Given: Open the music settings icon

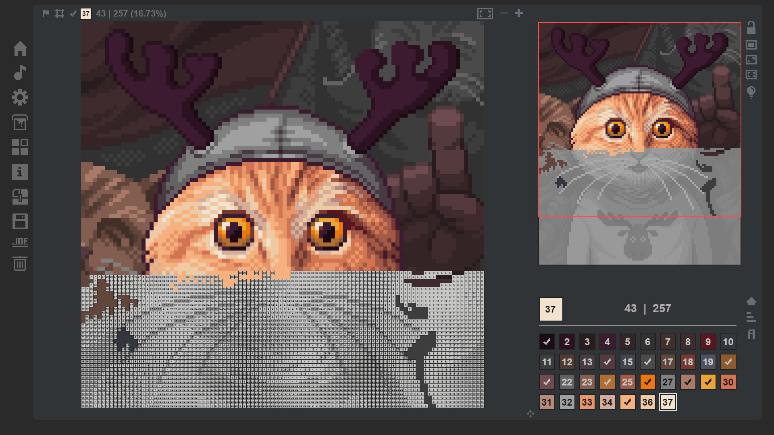Looking at the screenshot, I should 20,73.
